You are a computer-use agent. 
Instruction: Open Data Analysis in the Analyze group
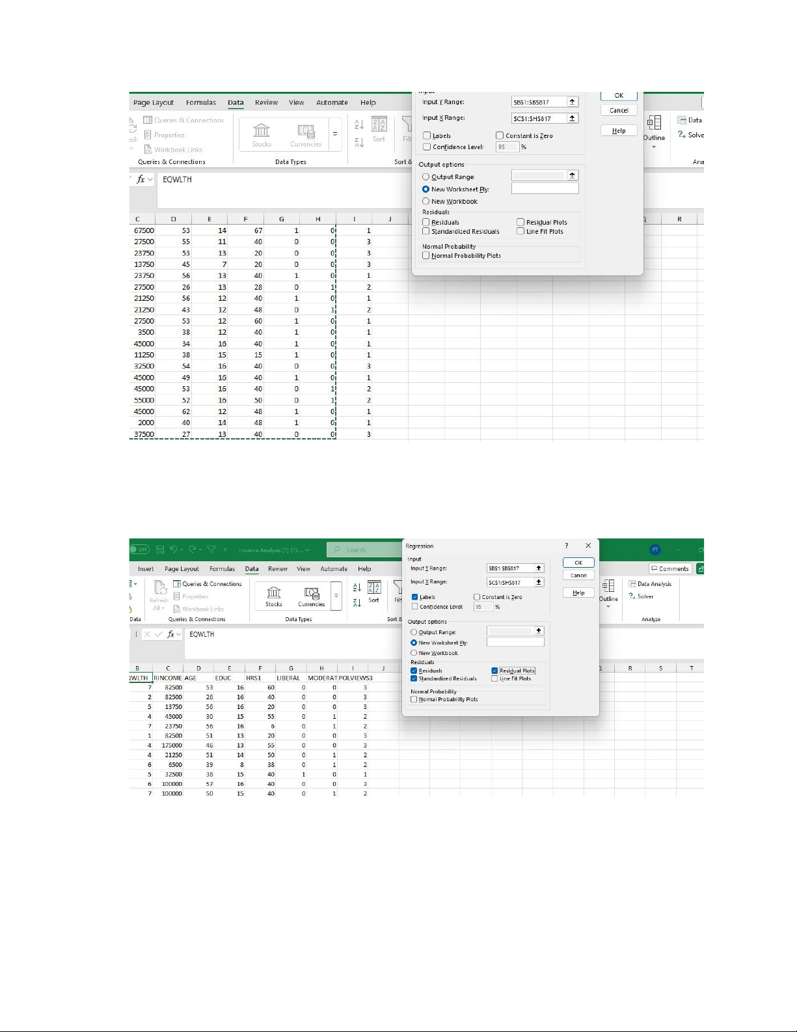coord(649,584)
